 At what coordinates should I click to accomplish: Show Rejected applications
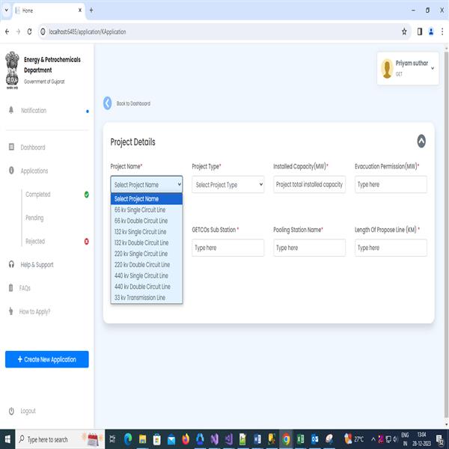tap(35, 242)
